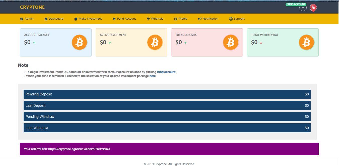The width and height of the screenshot is (339, 166).
Task: Click Bitcoin icon in Total Withdrawal card
Action: pyautogui.click(x=306, y=42)
